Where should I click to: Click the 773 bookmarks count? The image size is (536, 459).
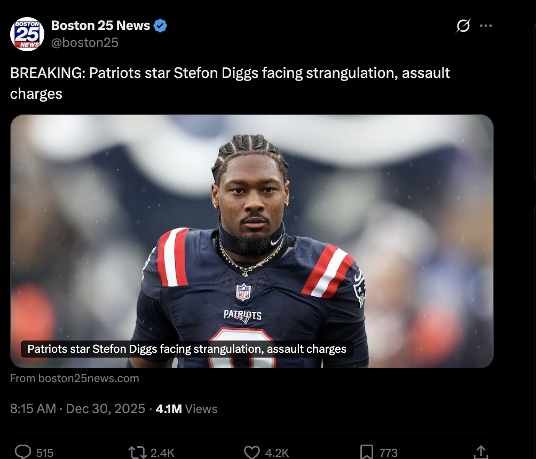388,453
